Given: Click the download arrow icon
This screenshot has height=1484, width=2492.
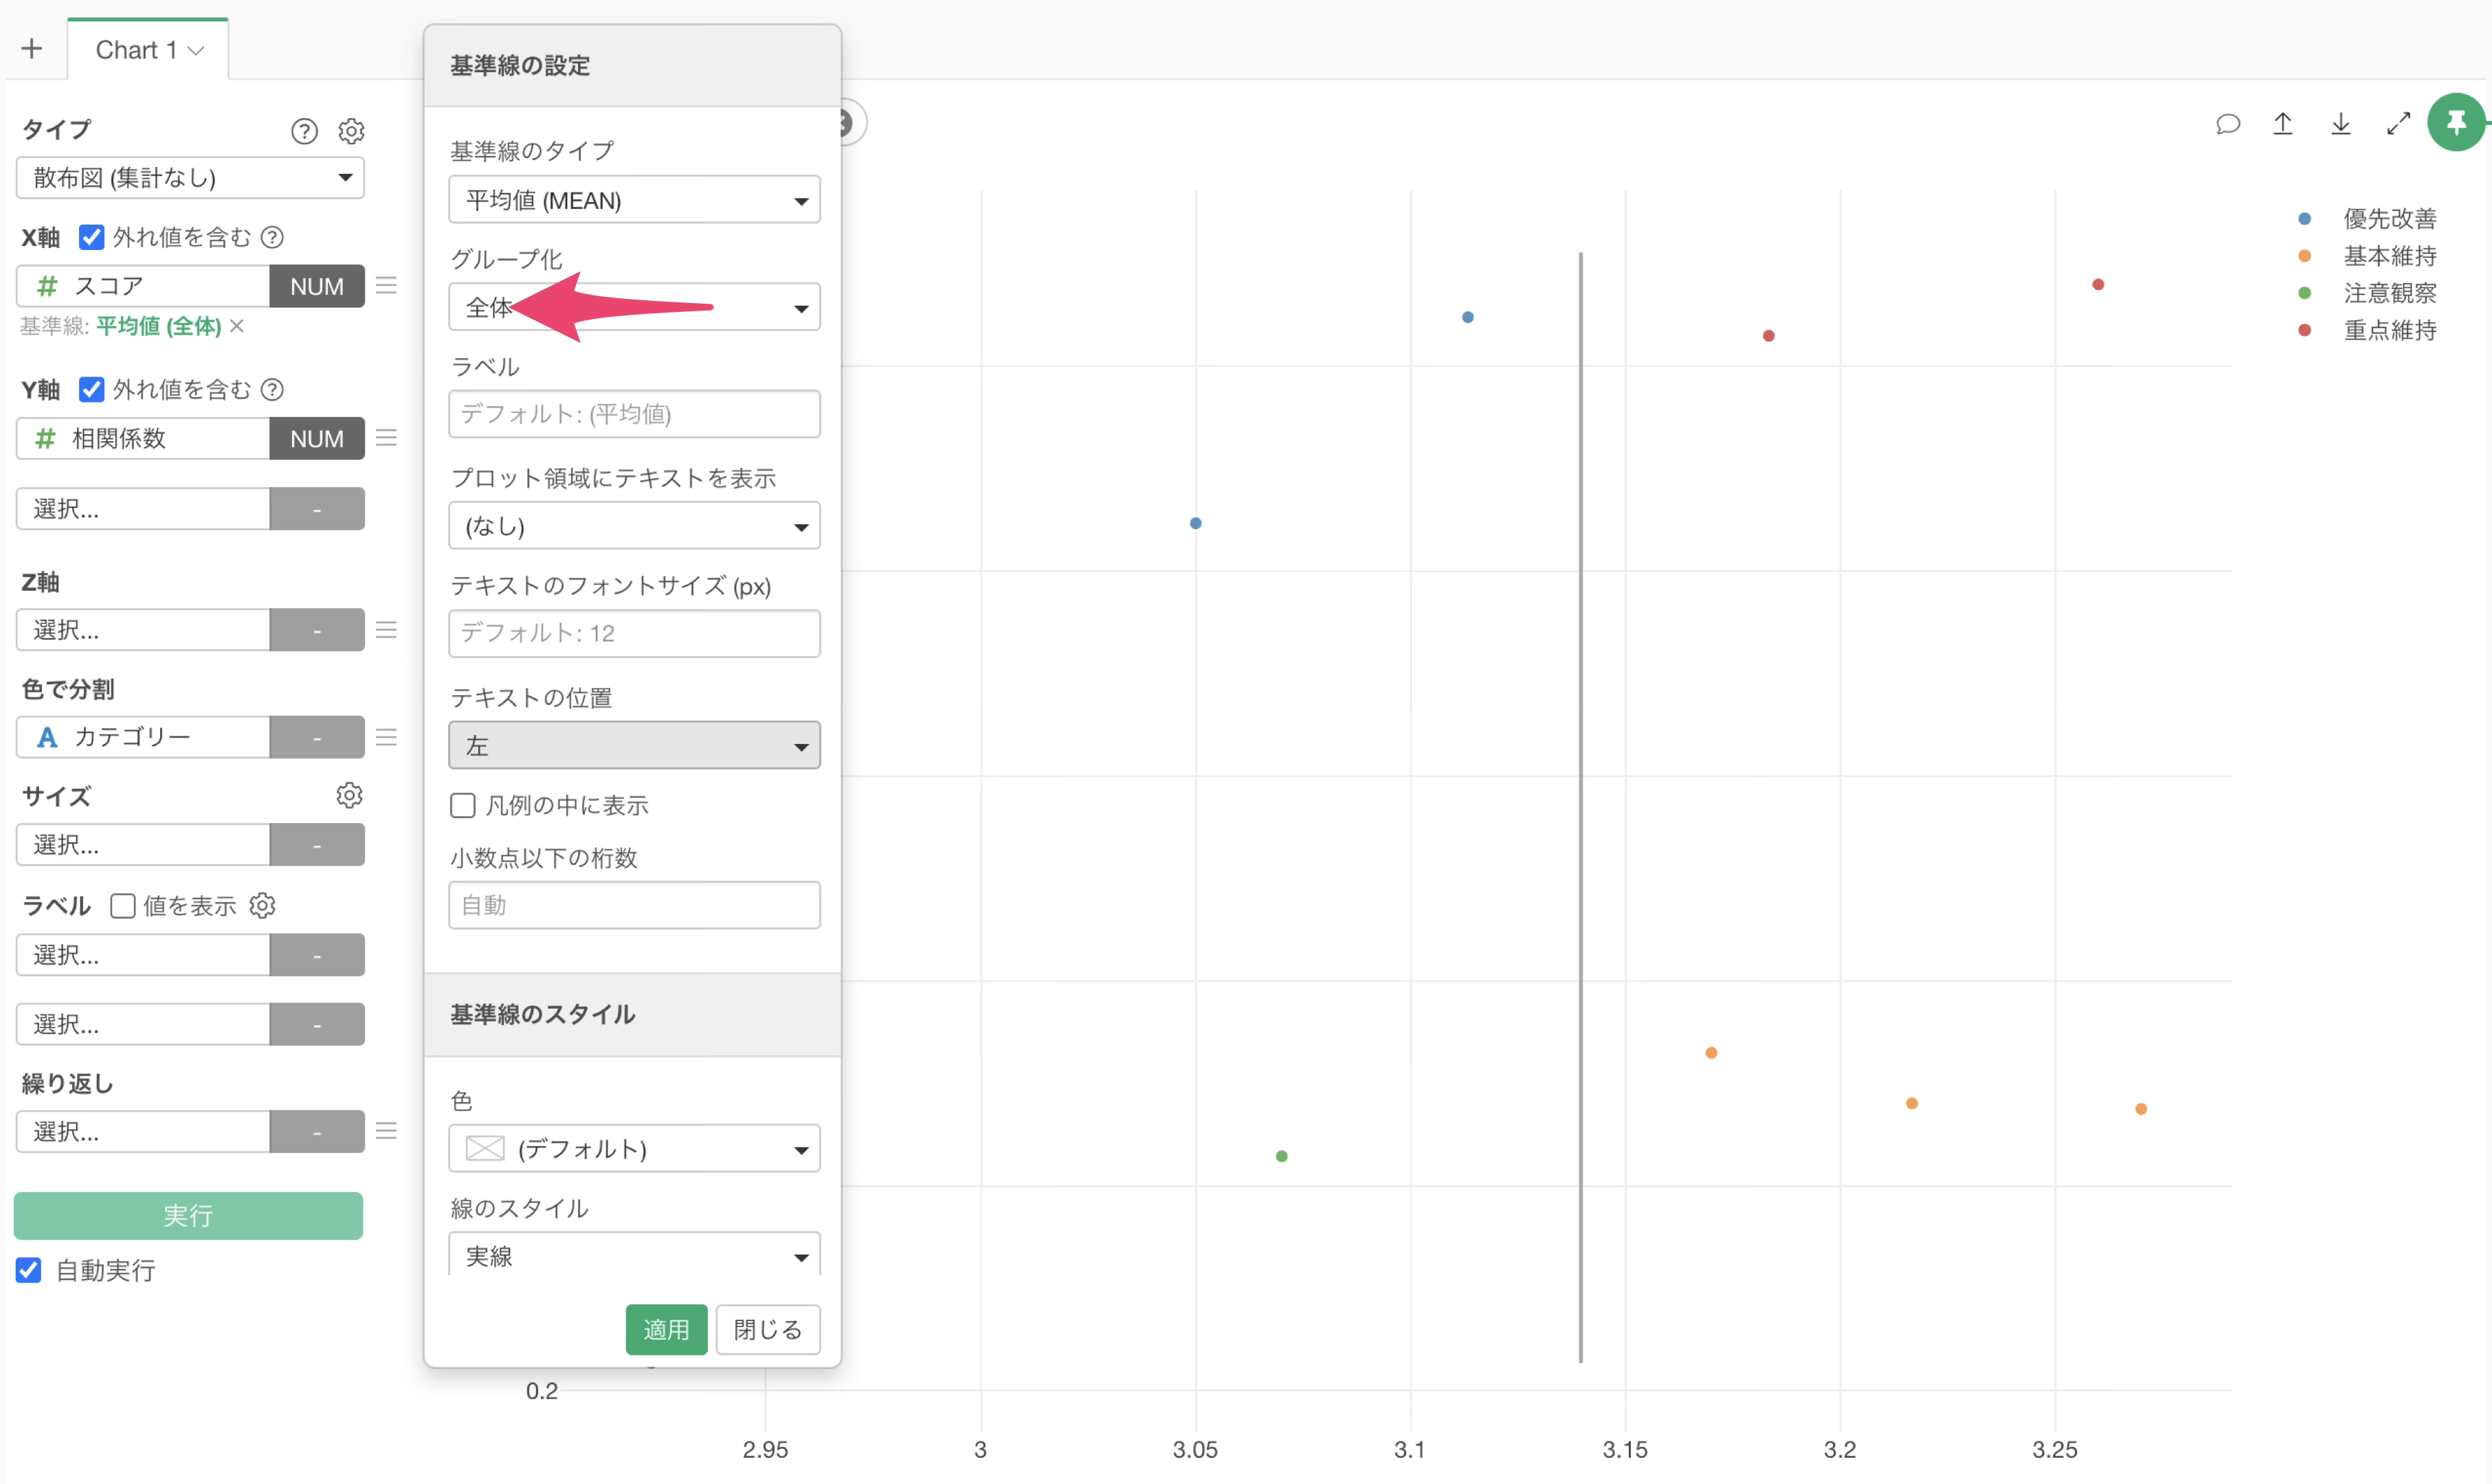Looking at the screenshot, I should 2340,124.
